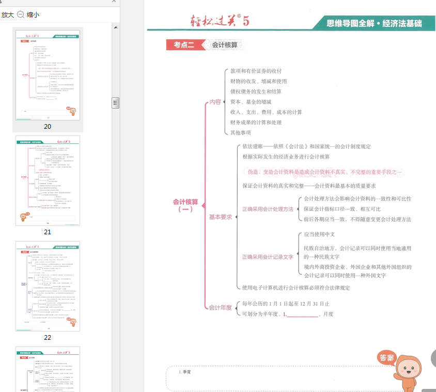Image resolution: width=436 pixels, height=392 pixels.
Task: Click the line 每年公历的1月1日起至12月31日止
Action: coord(286,304)
